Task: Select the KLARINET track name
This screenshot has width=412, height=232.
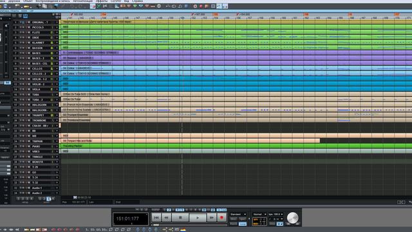Action: tap(39, 43)
